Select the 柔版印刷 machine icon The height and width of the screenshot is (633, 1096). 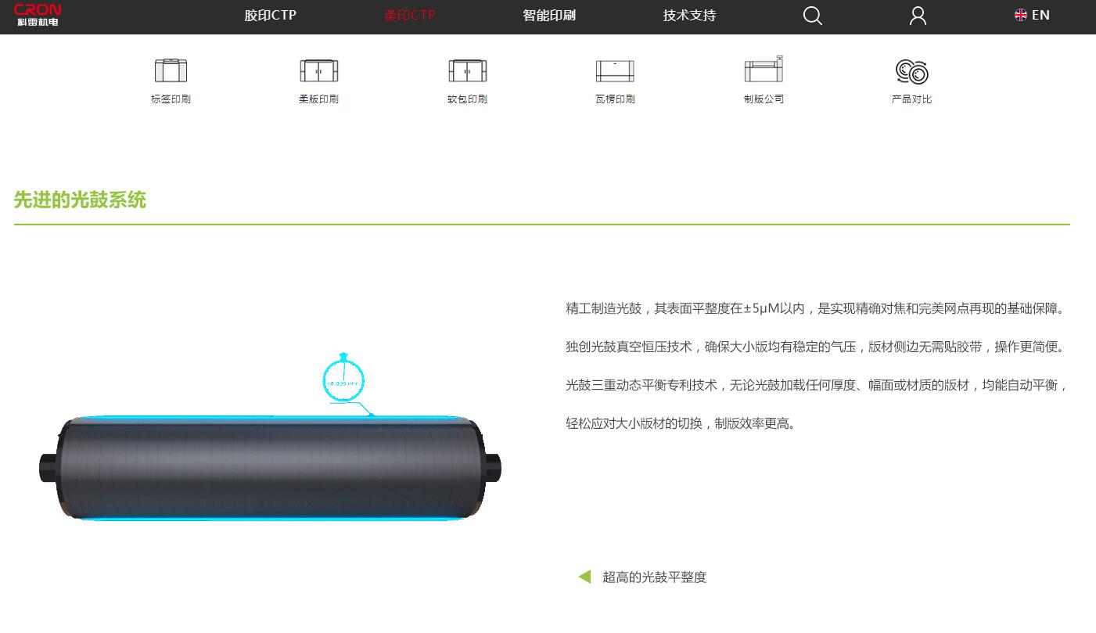pos(318,70)
